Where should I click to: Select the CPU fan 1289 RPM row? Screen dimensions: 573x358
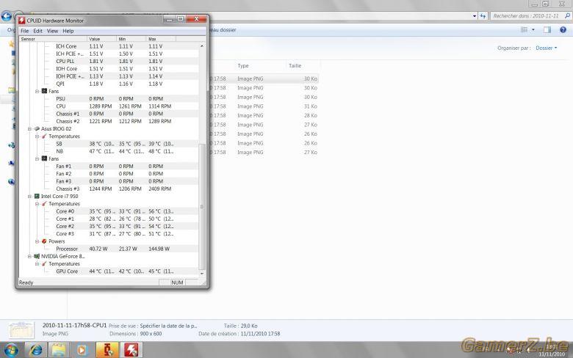coord(109,106)
